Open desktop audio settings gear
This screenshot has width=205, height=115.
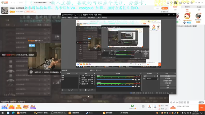[x=139, y=86]
